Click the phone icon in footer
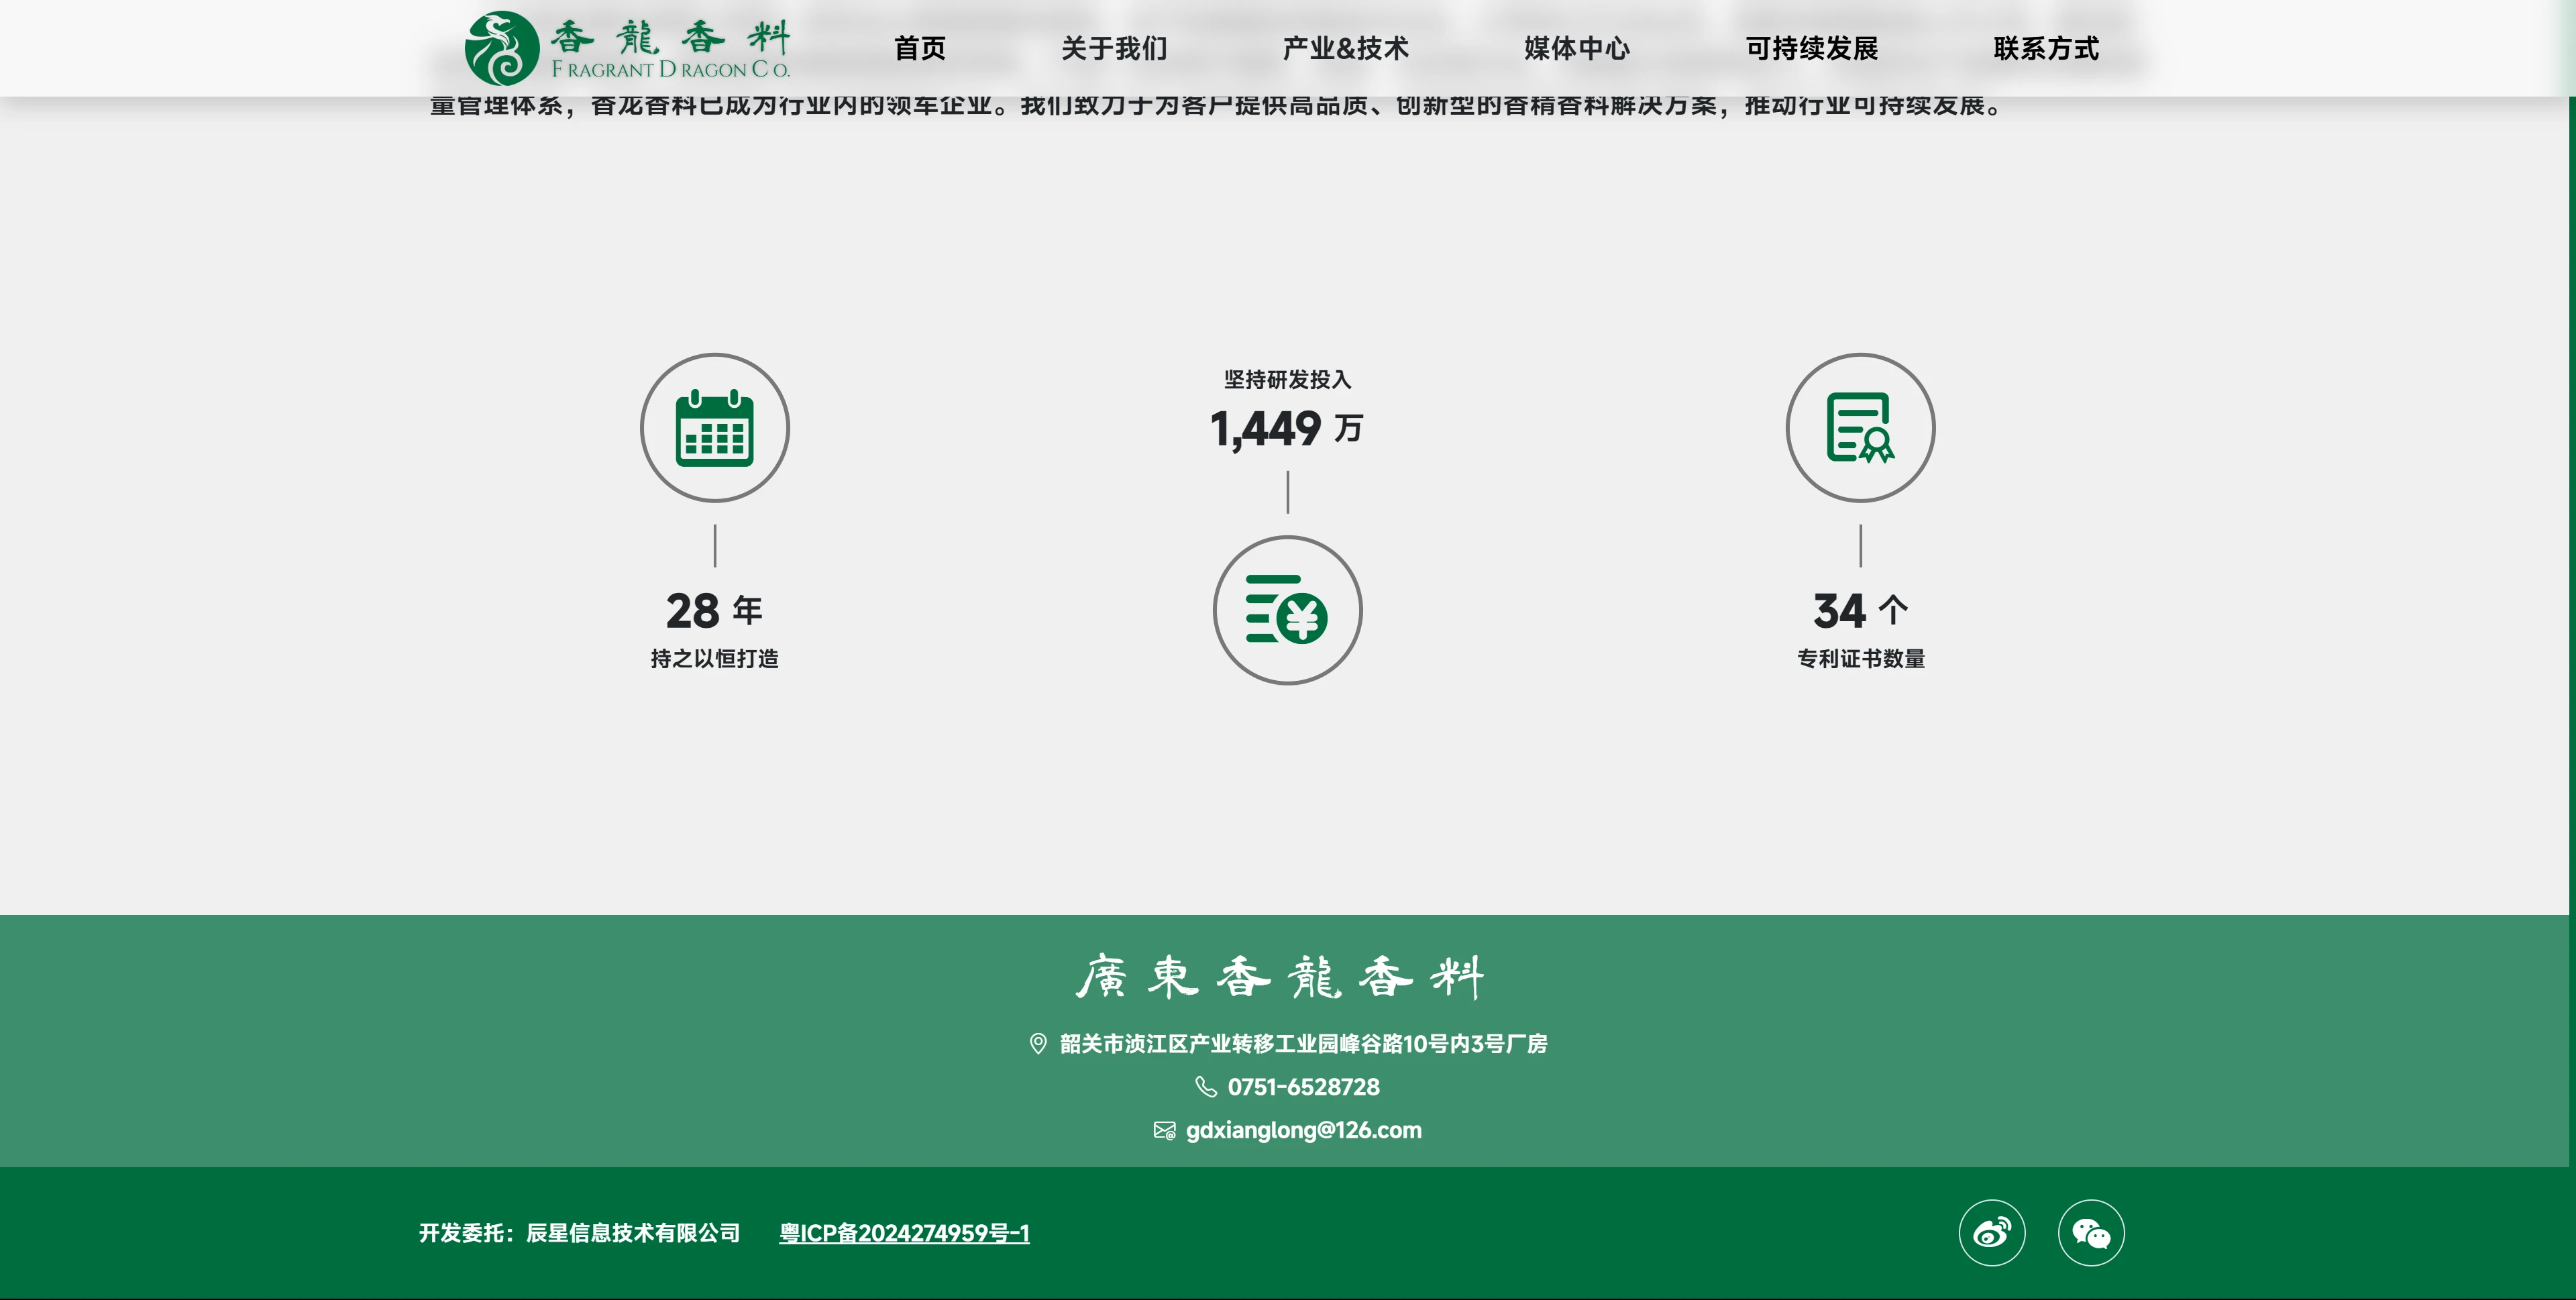 1206,1087
